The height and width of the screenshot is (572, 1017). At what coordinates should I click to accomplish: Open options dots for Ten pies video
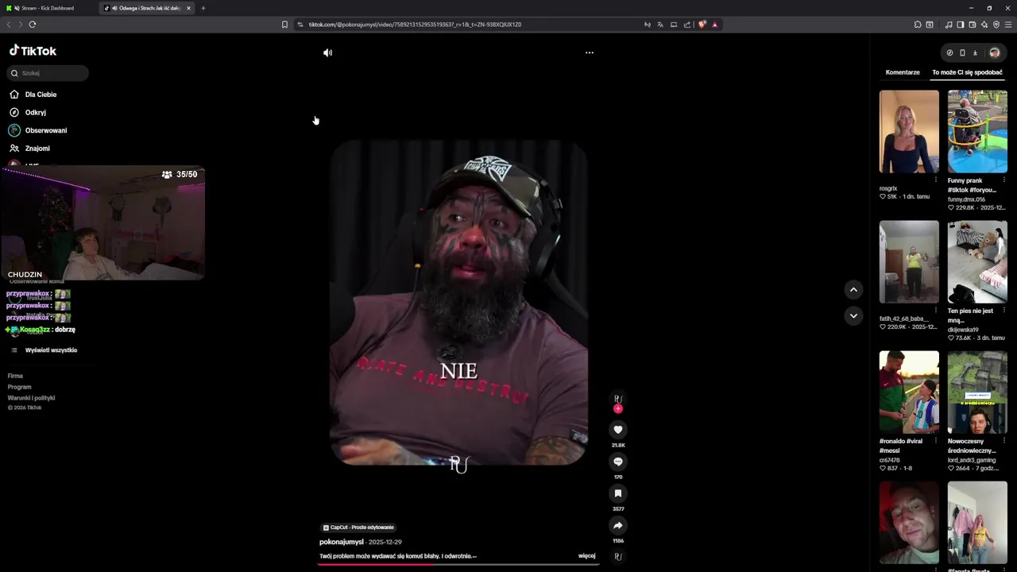[1003, 311]
